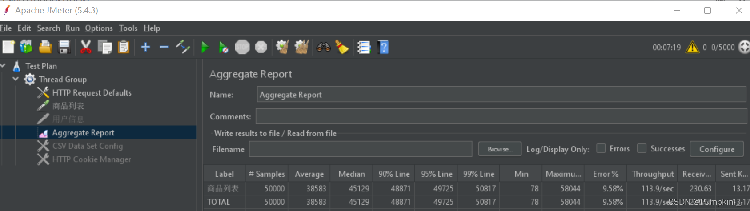This screenshot has height=211, width=750.
Task: Sort by # Samples column header
Action: click(267, 174)
